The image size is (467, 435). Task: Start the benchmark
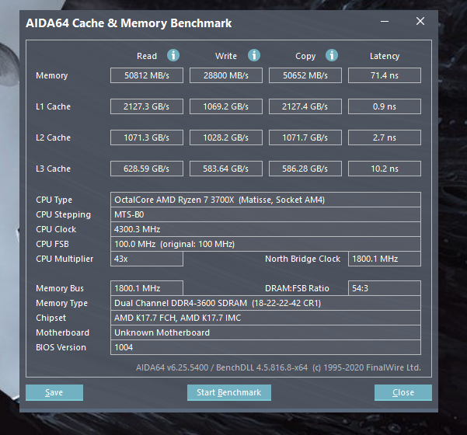tap(229, 392)
